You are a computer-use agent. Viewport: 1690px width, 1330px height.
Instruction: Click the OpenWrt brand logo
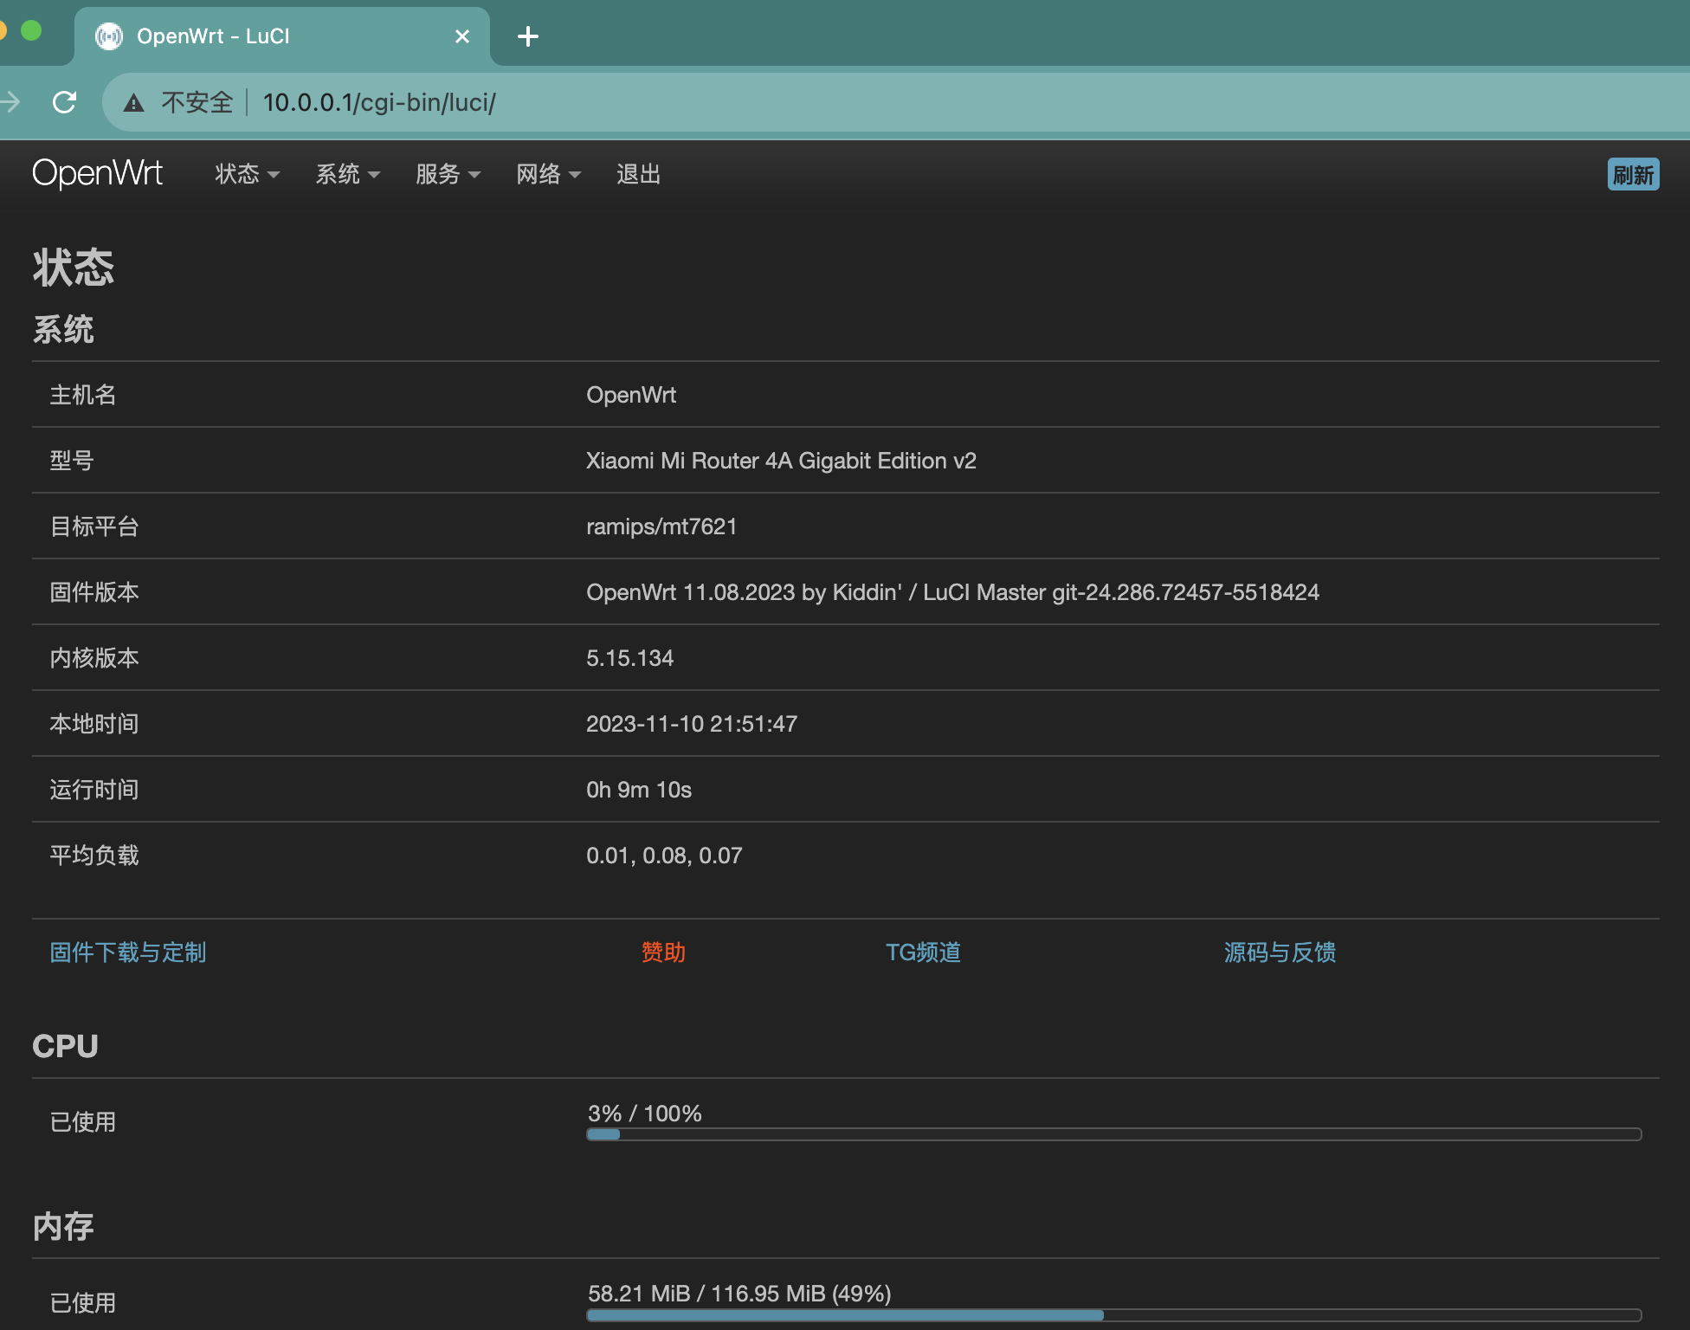(x=97, y=173)
